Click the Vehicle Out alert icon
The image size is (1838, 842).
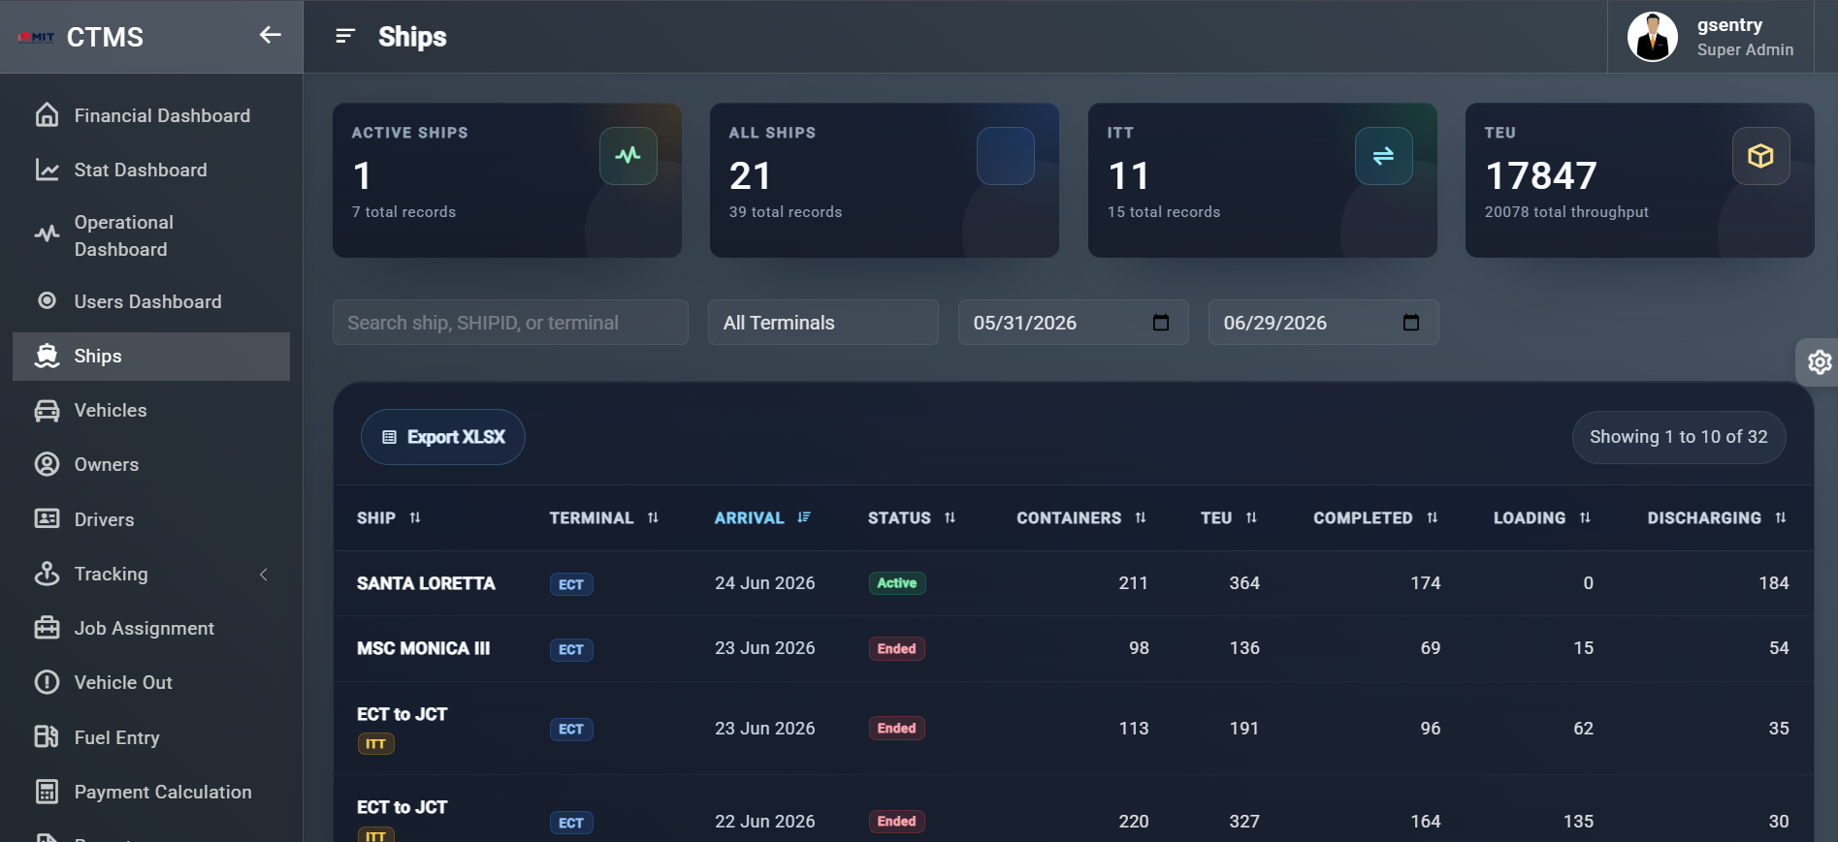pyautogui.click(x=47, y=682)
